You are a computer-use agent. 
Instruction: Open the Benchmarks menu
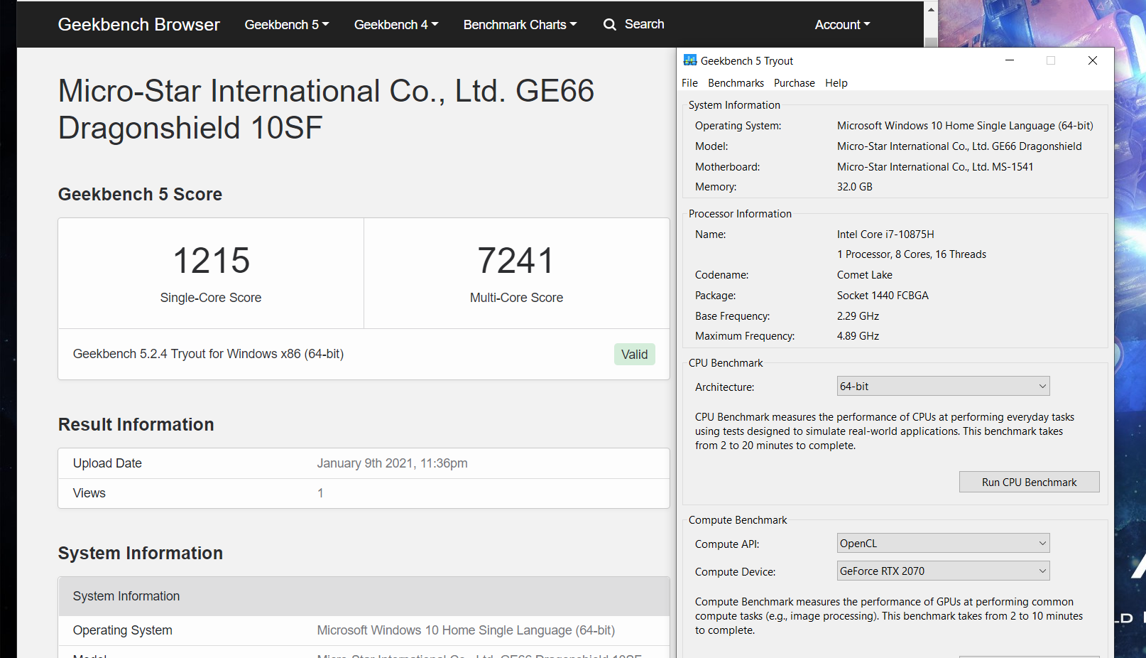736,83
